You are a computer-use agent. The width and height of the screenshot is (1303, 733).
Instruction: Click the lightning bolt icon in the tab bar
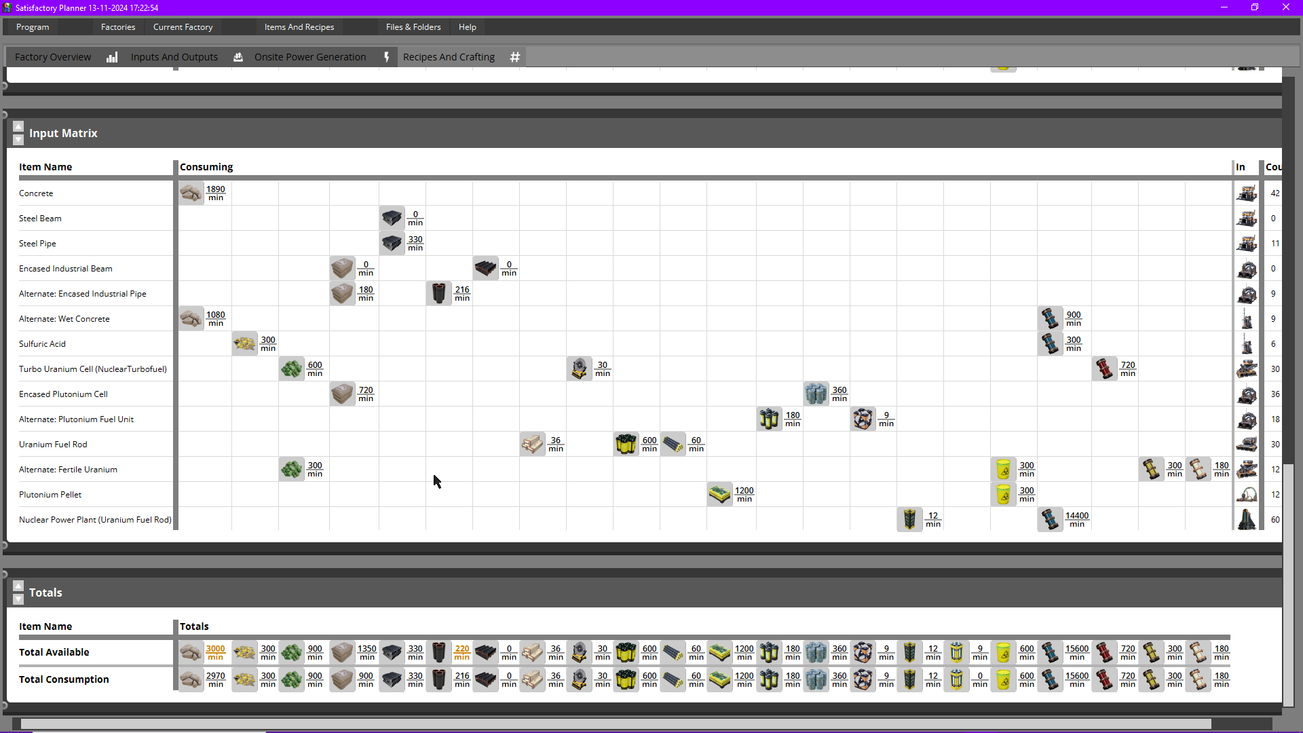pos(386,57)
